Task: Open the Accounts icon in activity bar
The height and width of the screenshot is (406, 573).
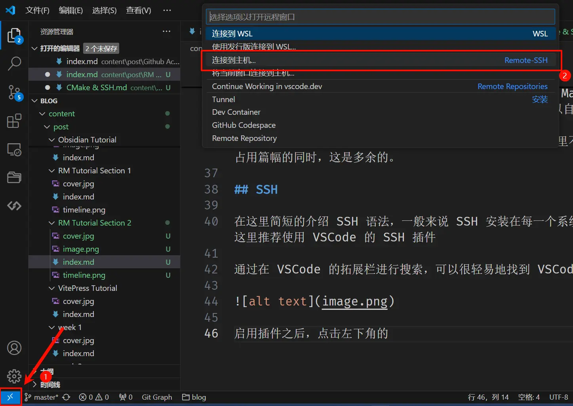Action: tap(14, 348)
